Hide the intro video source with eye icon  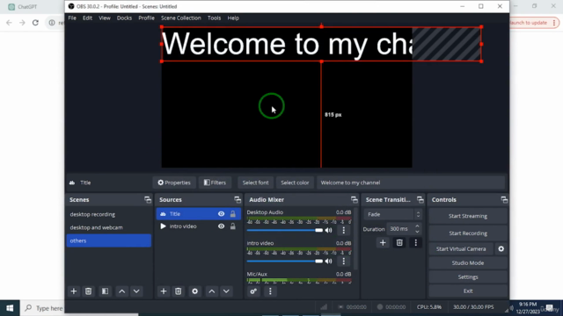coord(221,226)
